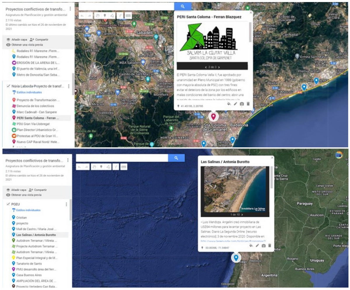
Task: Click Estilos individuales under Núria Laborda layer
Action: point(29,92)
